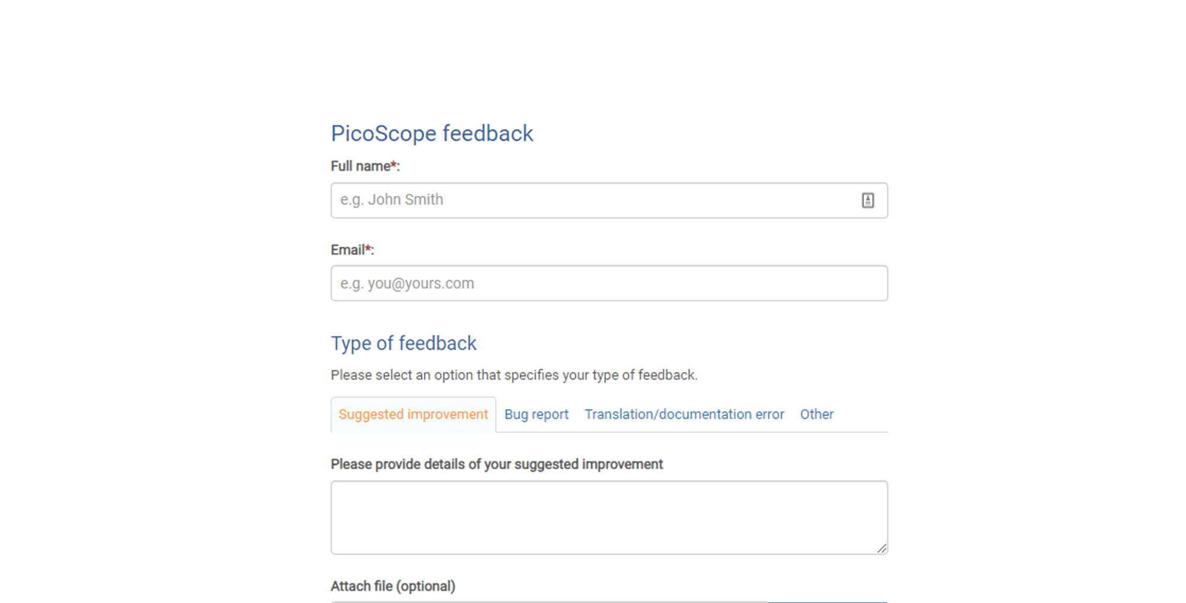Open the Translation/documentation error tab

click(684, 415)
